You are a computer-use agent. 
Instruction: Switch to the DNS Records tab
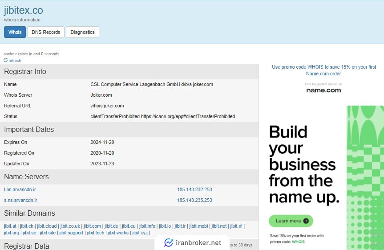[46, 32]
